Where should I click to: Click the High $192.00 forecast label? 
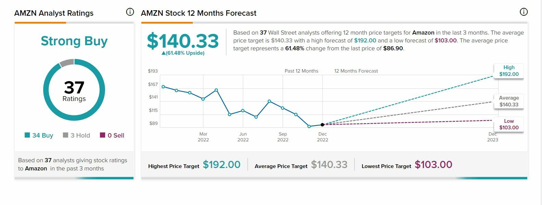click(x=509, y=71)
